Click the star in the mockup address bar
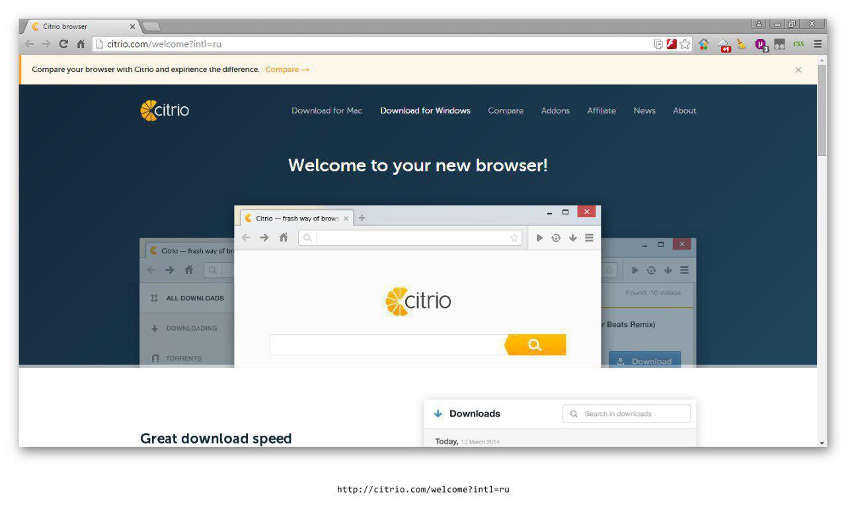Viewport: 846px width, 513px height. pyautogui.click(x=514, y=238)
